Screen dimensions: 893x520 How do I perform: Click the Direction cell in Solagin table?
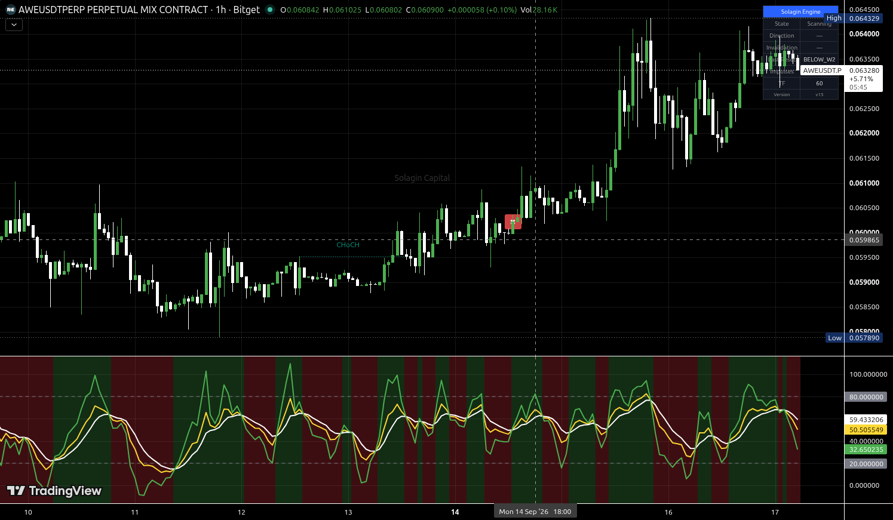782,36
